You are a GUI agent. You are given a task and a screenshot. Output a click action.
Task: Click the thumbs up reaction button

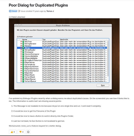[13, 132]
